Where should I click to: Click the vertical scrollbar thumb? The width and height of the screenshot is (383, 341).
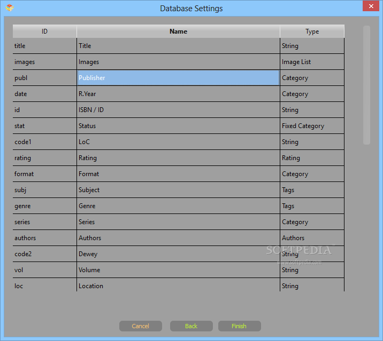pyautogui.click(x=366, y=85)
